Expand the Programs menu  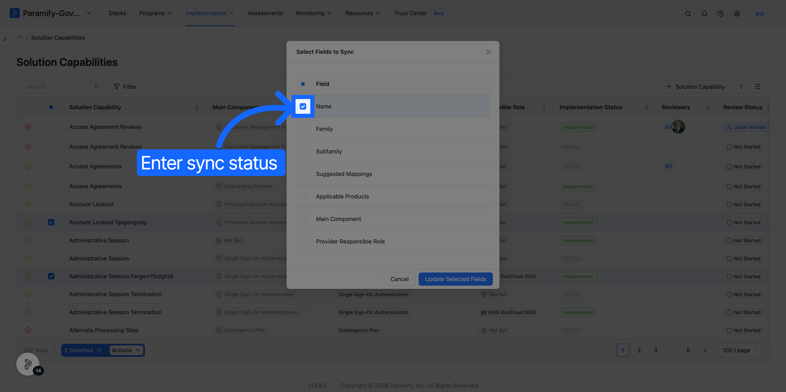tap(156, 13)
